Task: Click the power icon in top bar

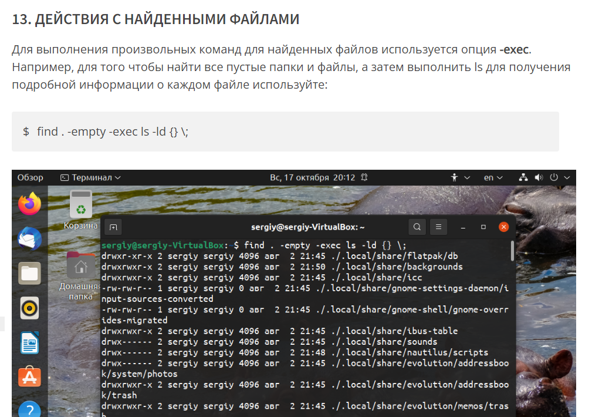Action: [x=554, y=177]
